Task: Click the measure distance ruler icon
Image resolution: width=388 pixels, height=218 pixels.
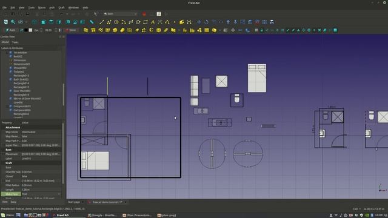Action: pyautogui.click(x=92, y=22)
